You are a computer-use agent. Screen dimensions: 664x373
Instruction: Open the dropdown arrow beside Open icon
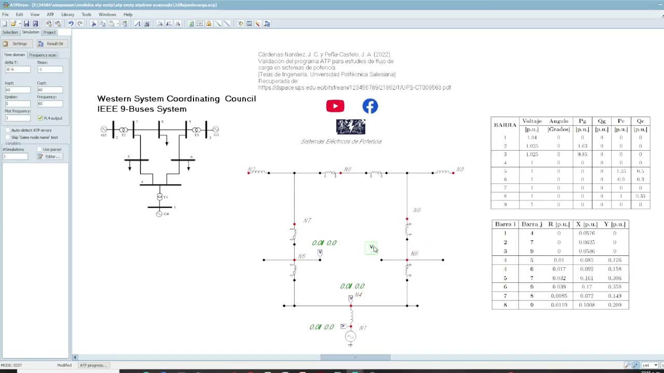click(19, 23)
